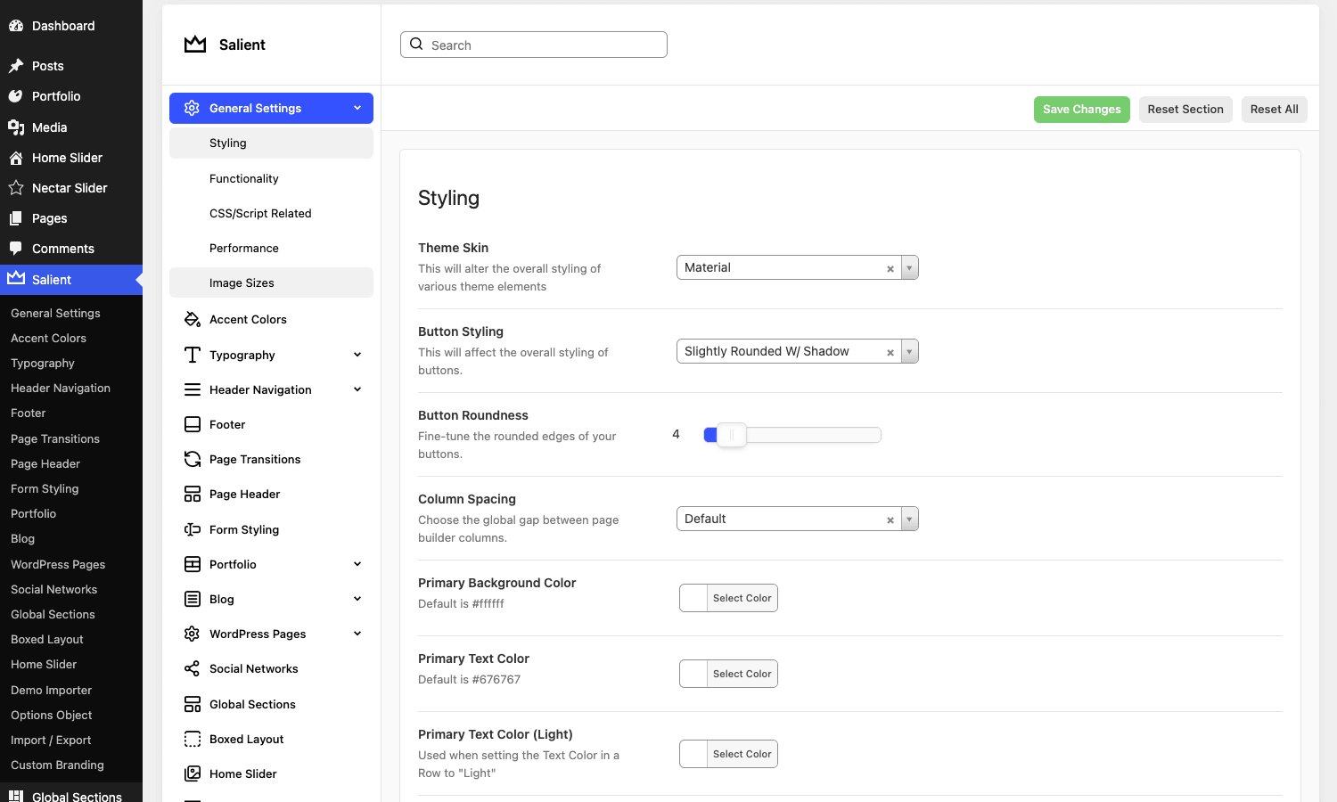Click the Dashboard icon in WordPress sidebar
This screenshot has width=1337, height=802.
pos(16,26)
